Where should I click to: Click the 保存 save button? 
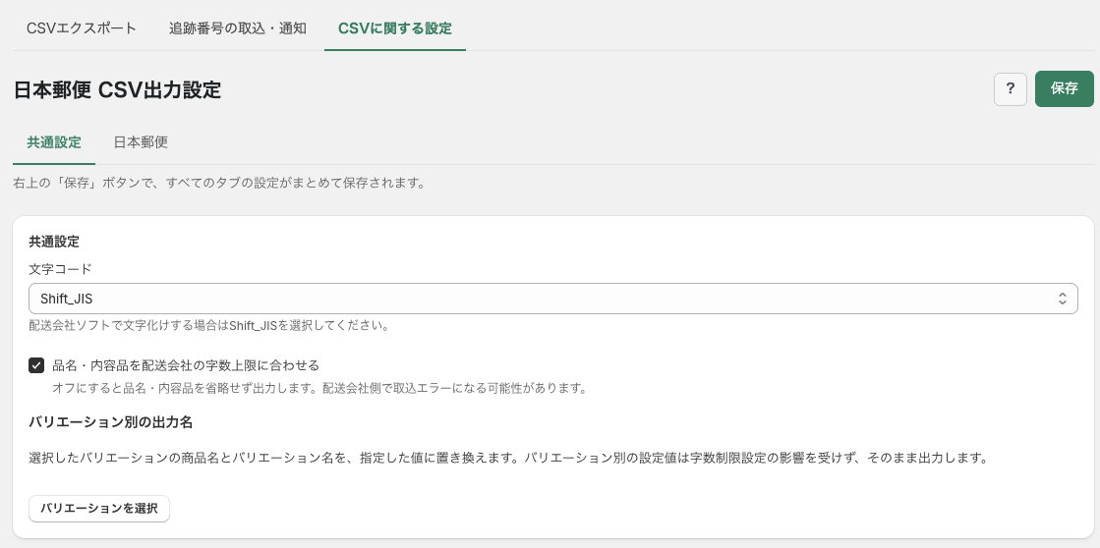pos(1065,89)
